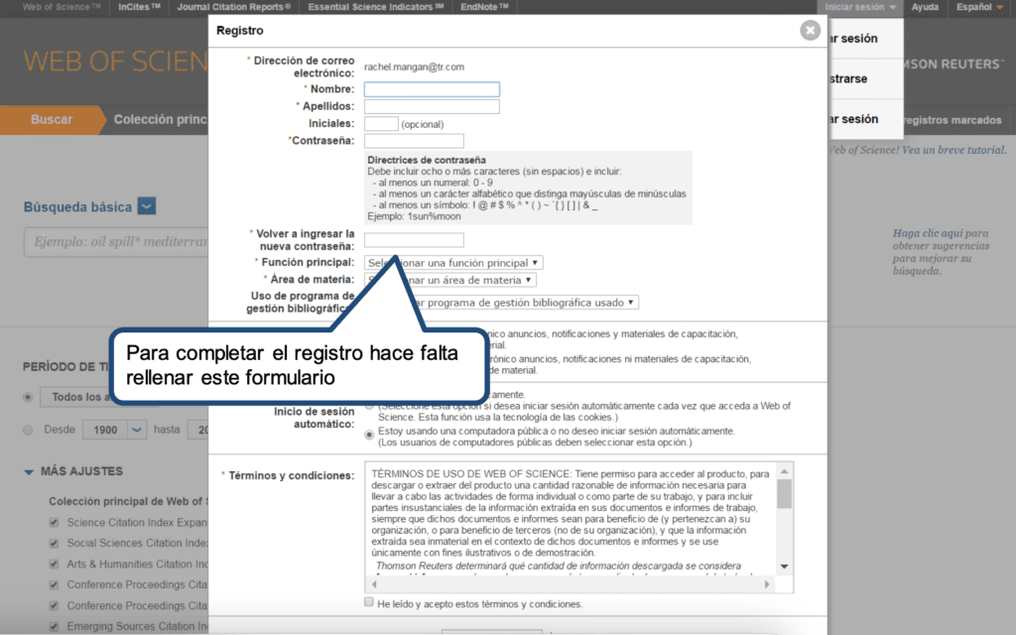The image size is (1016, 635).
Task: Open the Web of Science top bar item
Action: 62,7
